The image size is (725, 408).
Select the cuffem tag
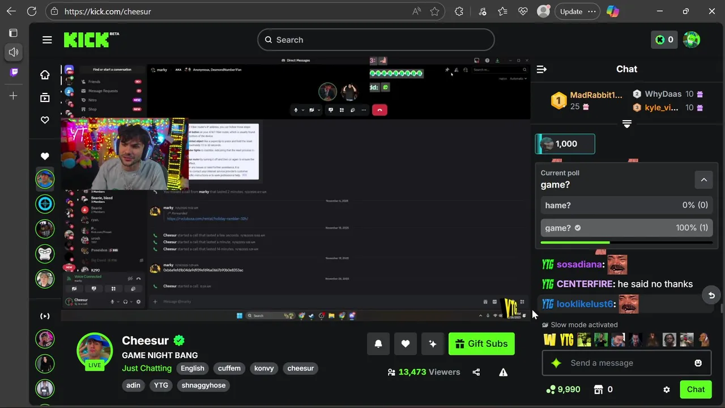pyautogui.click(x=229, y=368)
